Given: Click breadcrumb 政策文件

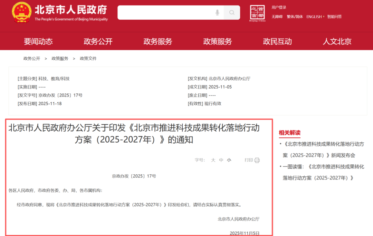Looking at the screenshot, I should [x=88, y=59].
